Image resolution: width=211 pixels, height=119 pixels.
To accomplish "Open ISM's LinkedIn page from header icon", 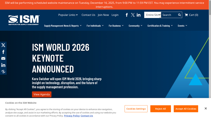I will tap(138, 15).
